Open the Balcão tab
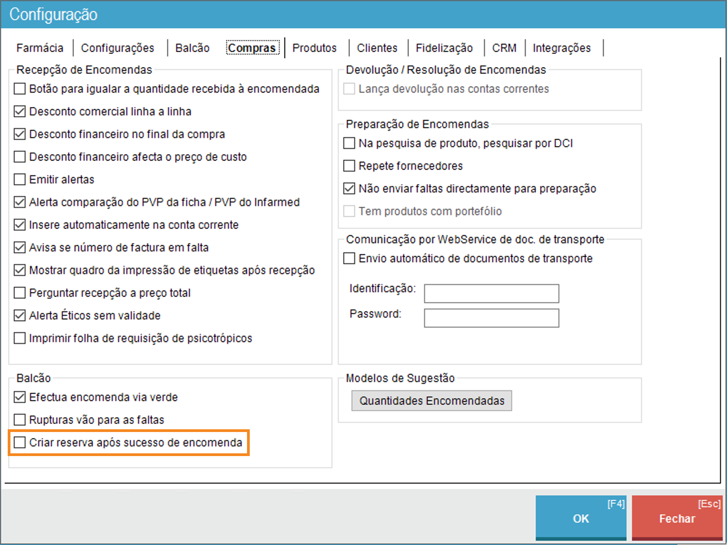Viewport: 727px width, 545px height. pos(192,48)
